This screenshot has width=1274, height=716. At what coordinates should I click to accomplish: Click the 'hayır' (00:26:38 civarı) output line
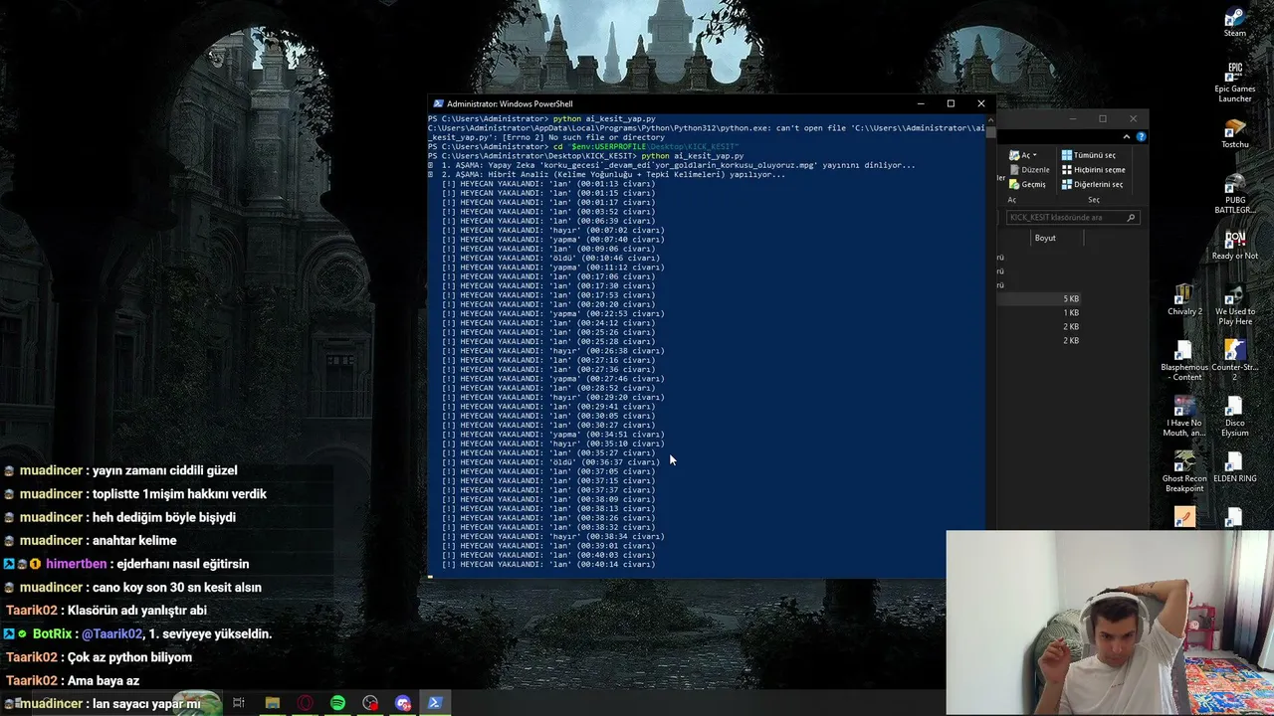pyautogui.click(x=552, y=351)
